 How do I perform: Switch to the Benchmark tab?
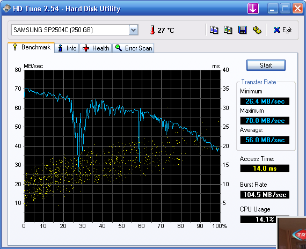point(31,47)
